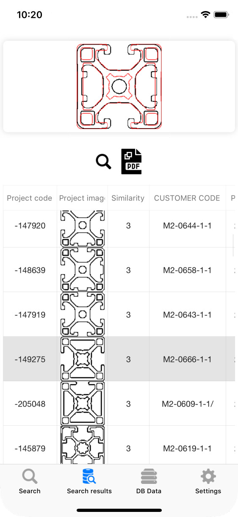The height and width of the screenshot is (517, 238).
Task: Open the thumbnail for project -147920
Action: [83, 229]
